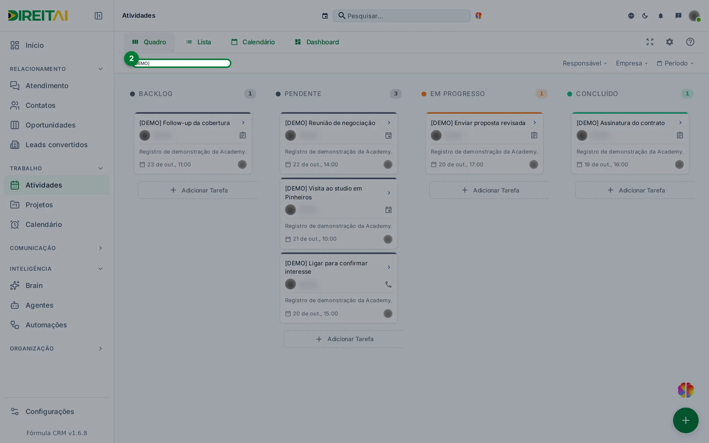Image resolution: width=709 pixels, height=443 pixels.
Task: Open the language globe icon
Action: [x=631, y=16]
